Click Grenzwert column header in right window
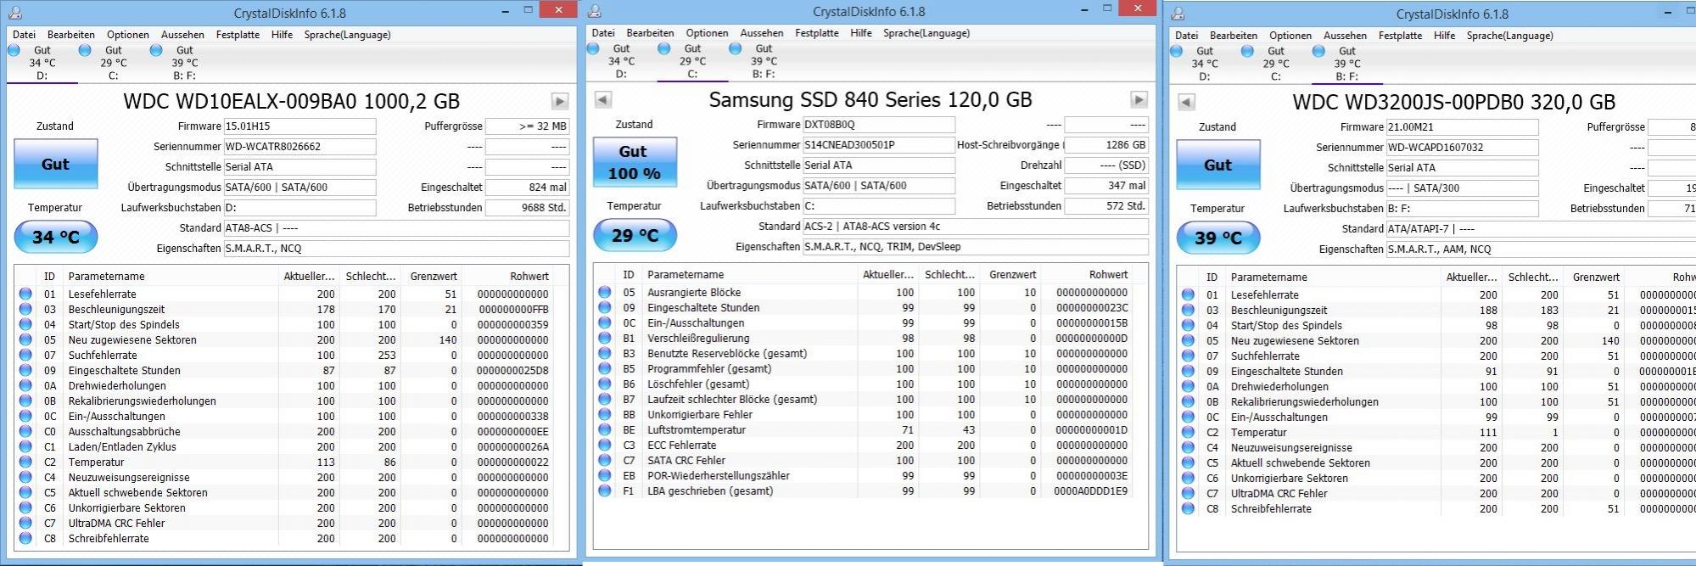 click(x=1596, y=277)
